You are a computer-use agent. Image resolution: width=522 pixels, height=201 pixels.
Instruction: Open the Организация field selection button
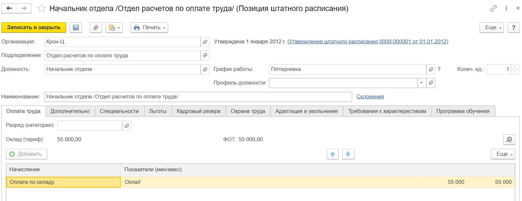(205, 42)
